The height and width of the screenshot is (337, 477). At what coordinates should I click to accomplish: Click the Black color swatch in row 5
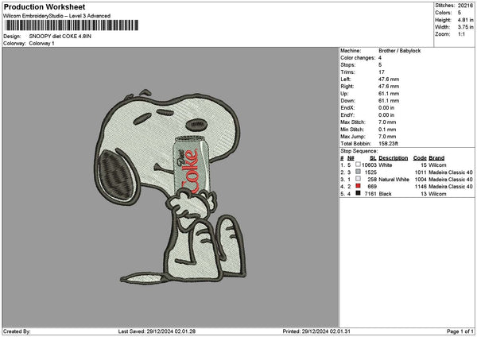(358, 193)
